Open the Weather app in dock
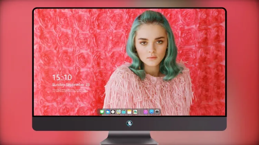 108,112
